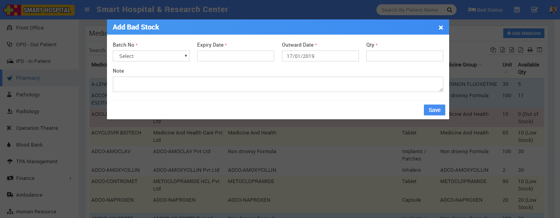This screenshot has height=218, width=560.
Task: Sort by Unit column arrow
Action: coord(506,72)
